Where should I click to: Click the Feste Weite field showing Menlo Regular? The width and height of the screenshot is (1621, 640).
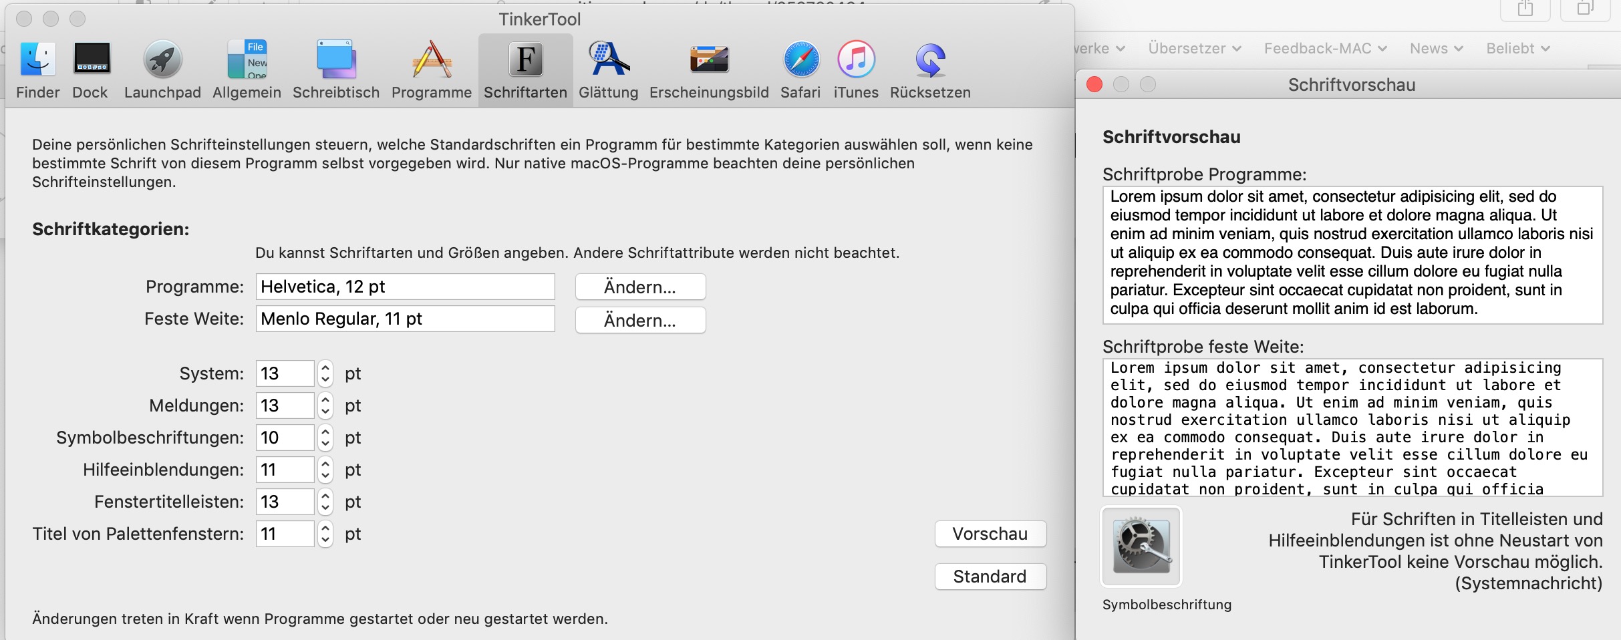pyautogui.click(x=405, y=319)
